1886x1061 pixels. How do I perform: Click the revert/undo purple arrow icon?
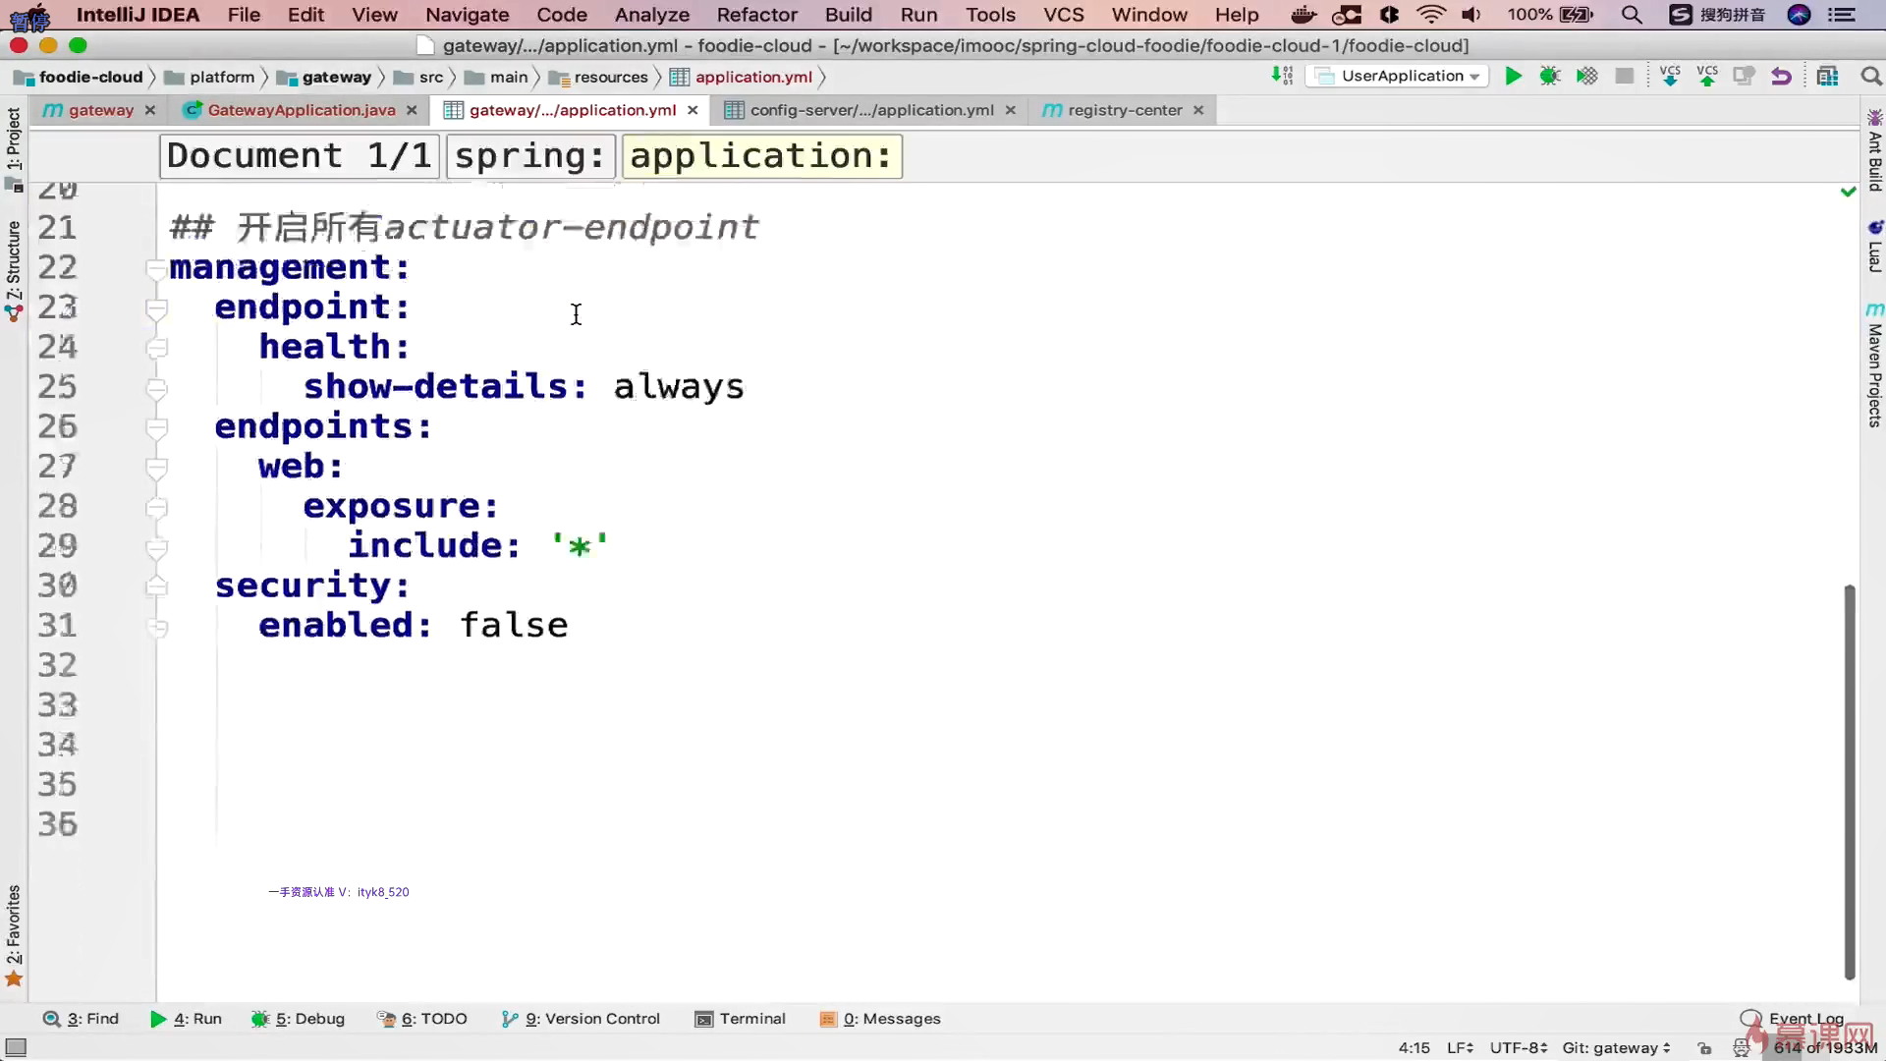click(1781, 76)
